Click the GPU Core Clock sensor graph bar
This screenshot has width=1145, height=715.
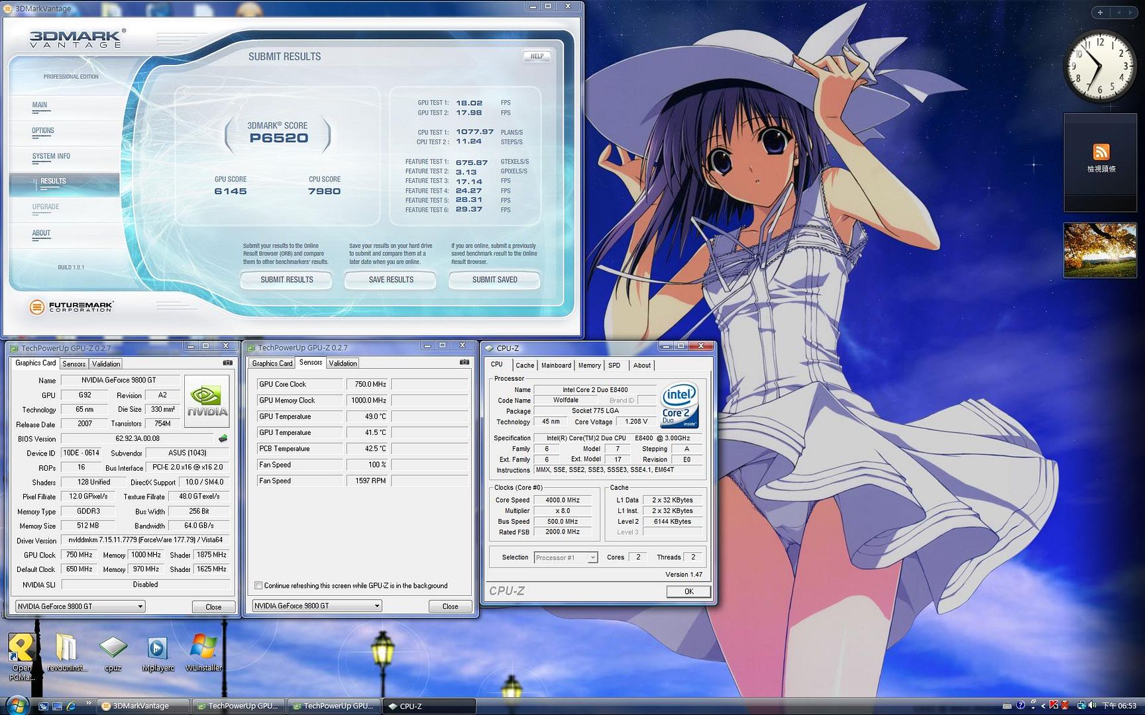pos(429,384)
